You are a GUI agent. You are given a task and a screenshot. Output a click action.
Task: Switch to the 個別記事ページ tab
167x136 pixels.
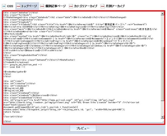[x=53, y=6]
